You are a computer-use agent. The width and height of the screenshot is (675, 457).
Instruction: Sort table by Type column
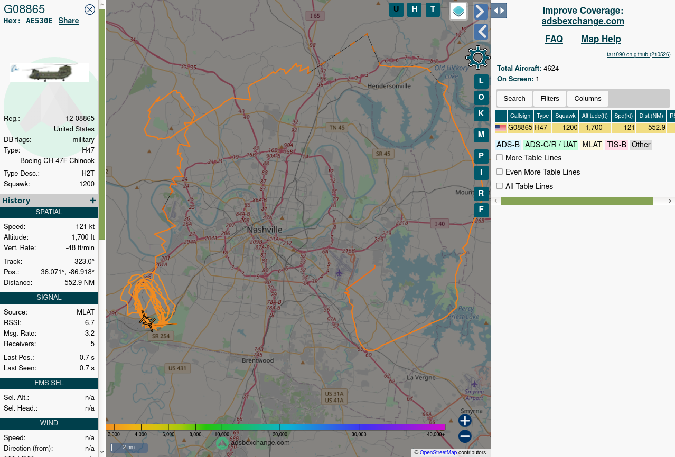click(542, 116)
